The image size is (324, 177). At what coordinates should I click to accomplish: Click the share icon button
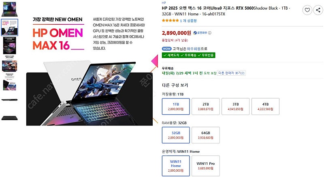point(318,10)
